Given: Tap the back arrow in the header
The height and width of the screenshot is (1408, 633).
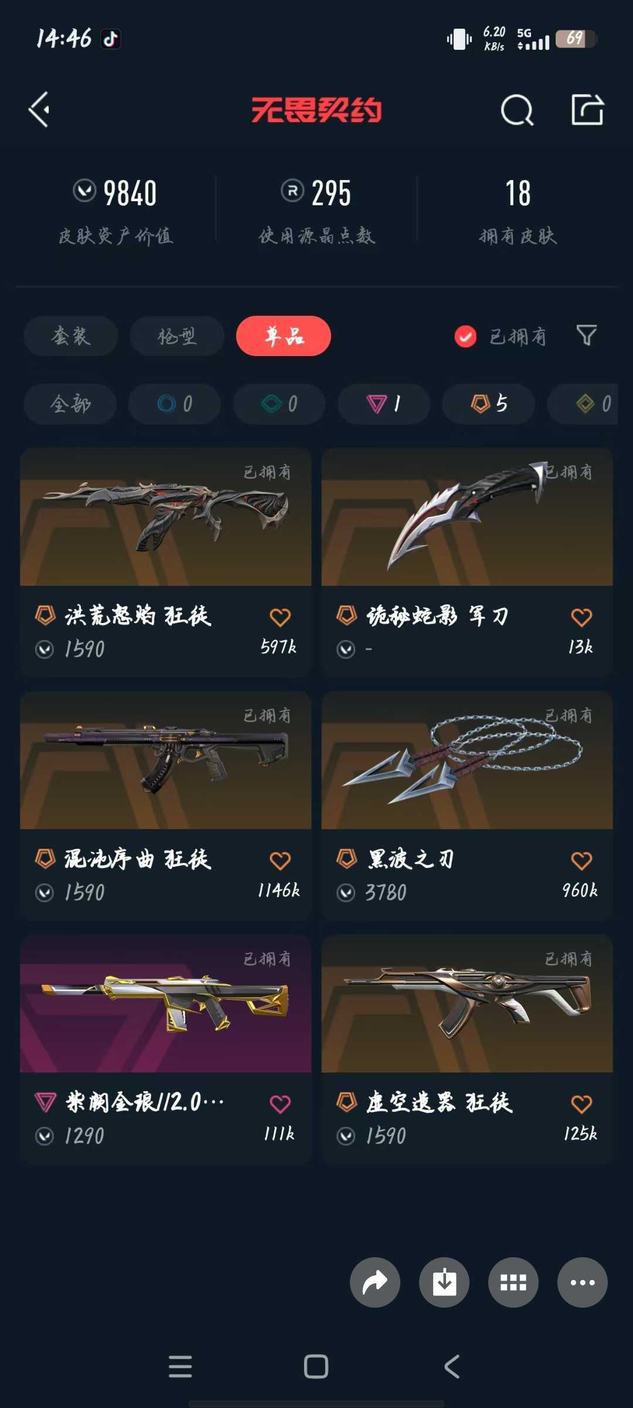Looking at the screenshot, I should pyautogui.click(x=39, y=110).
